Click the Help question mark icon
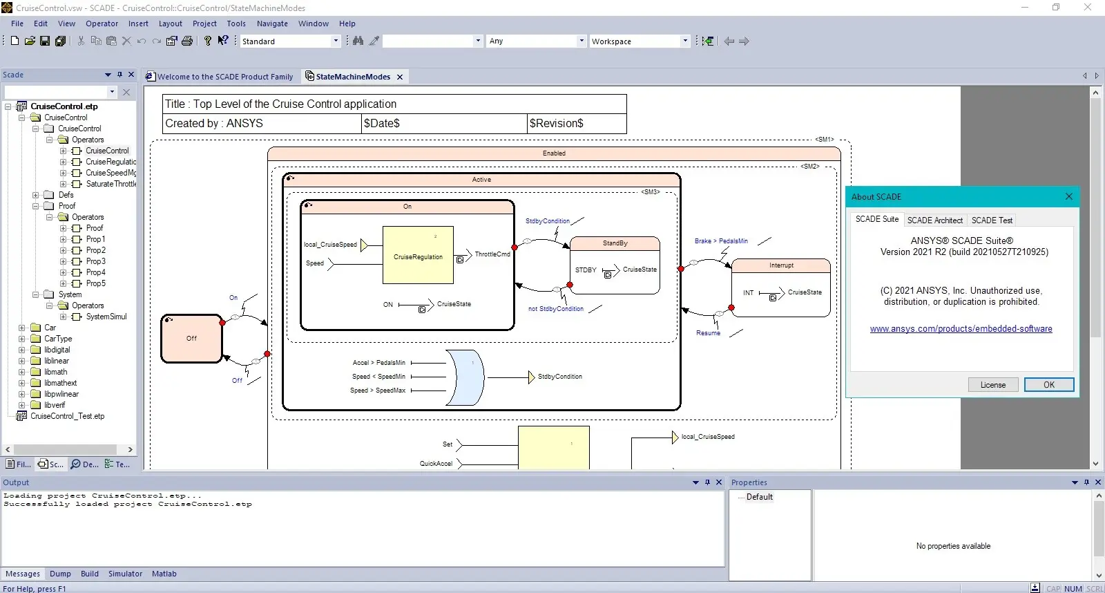 [208, 41]
